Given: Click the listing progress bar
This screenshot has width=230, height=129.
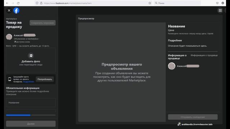Looking at the screenshot, I should (x=31, y=115).
